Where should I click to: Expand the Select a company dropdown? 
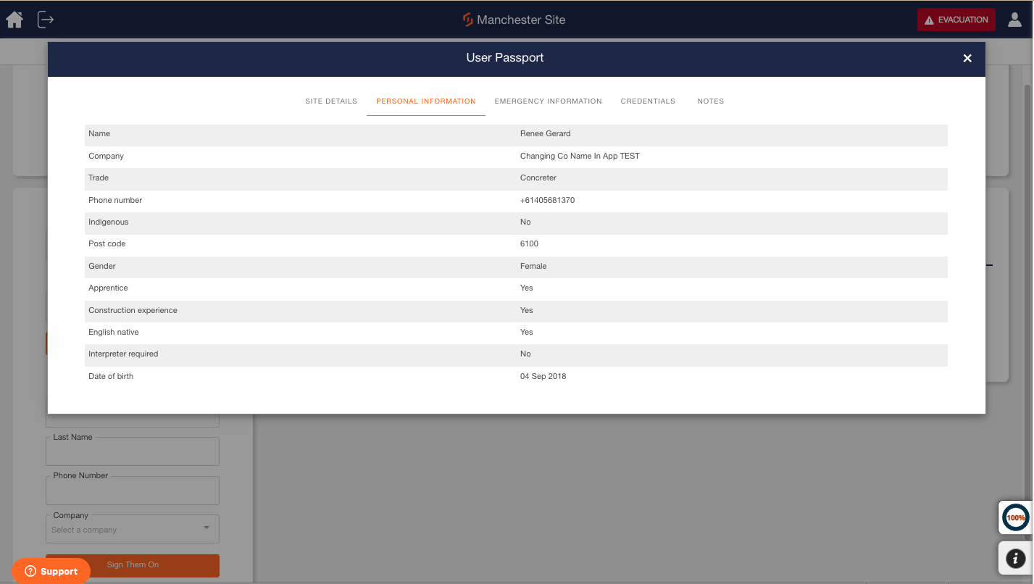point(133,529)
